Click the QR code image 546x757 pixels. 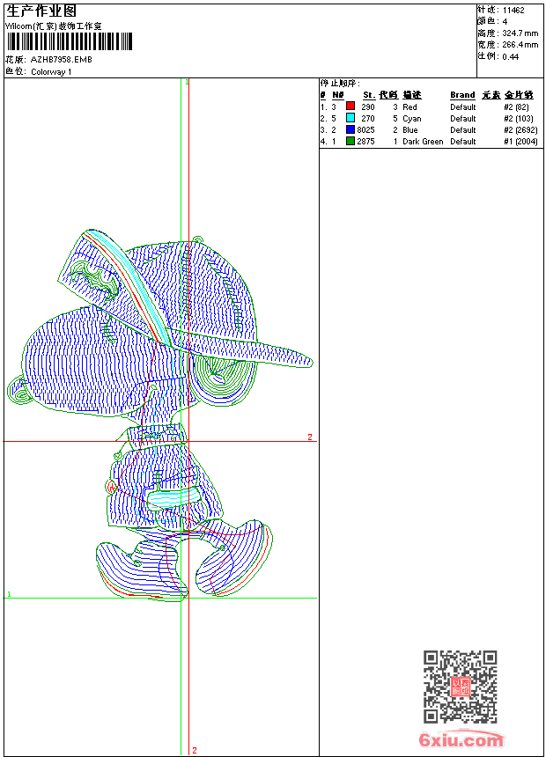pos(460,687)
